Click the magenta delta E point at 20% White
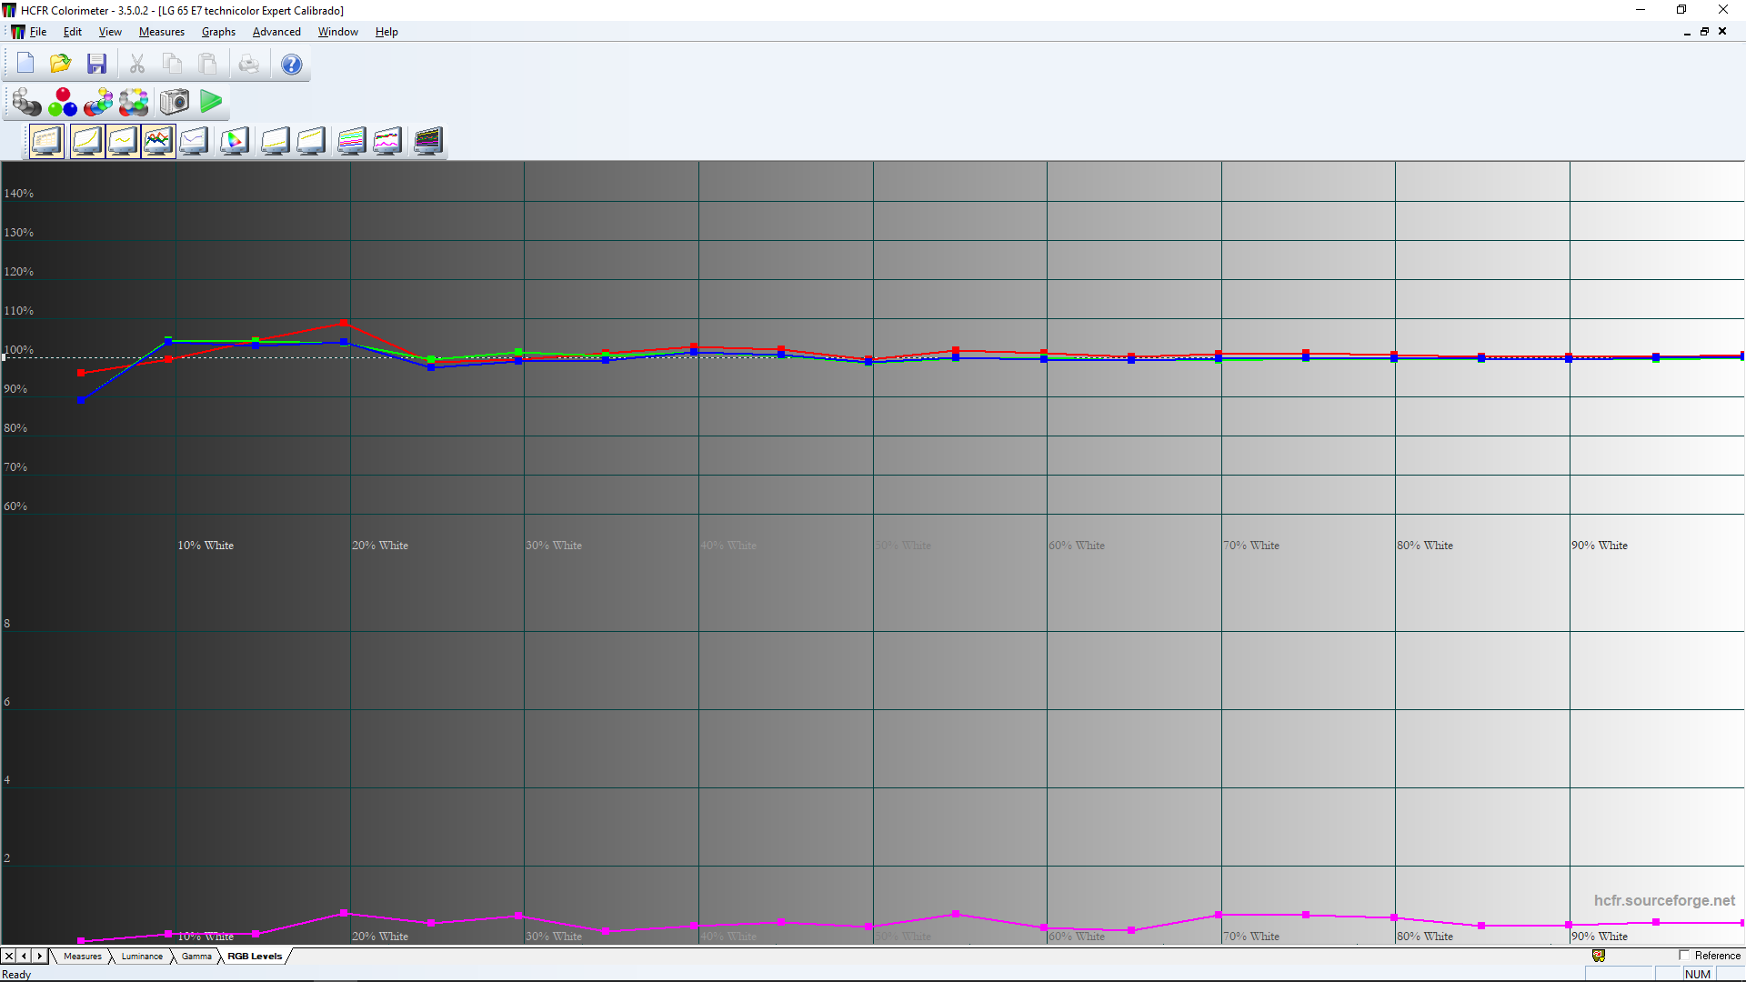This screenshot has width=1746, height=982. tap(344, 912)
